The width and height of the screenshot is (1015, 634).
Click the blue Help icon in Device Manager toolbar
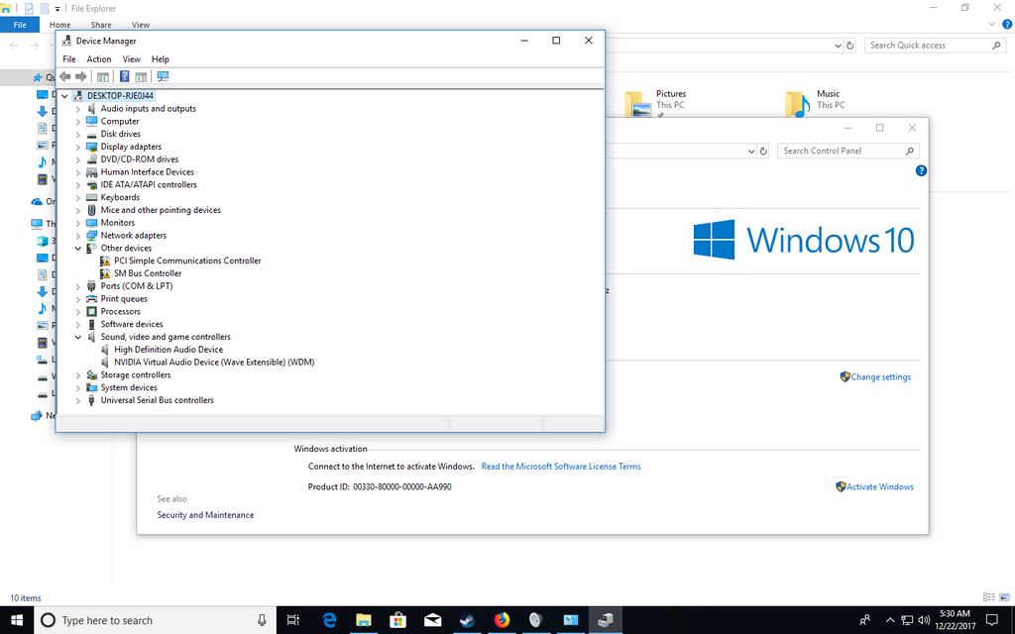pyautogui.click(x=125, y=76)
